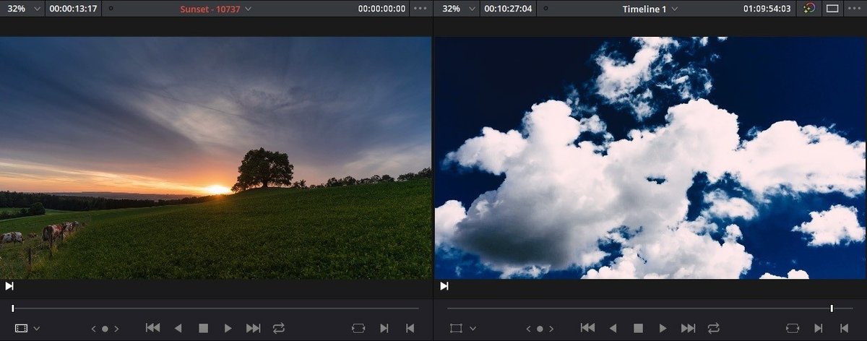Stop playback in source viewer

203,328
